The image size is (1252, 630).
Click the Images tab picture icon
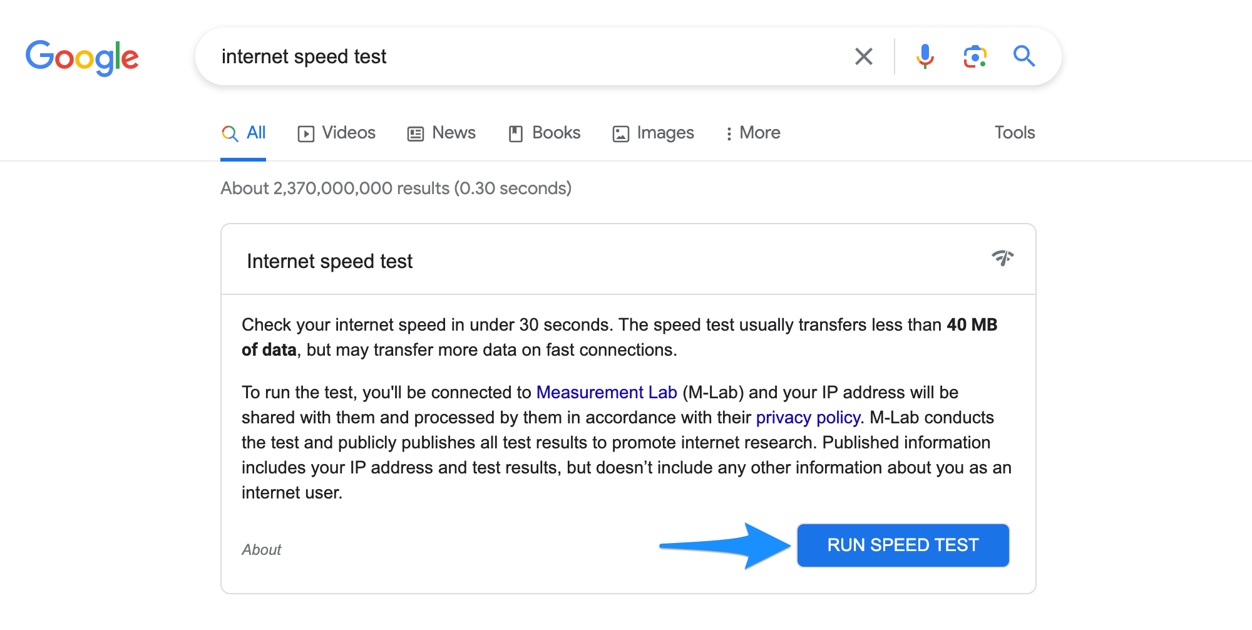click(620, 133)
